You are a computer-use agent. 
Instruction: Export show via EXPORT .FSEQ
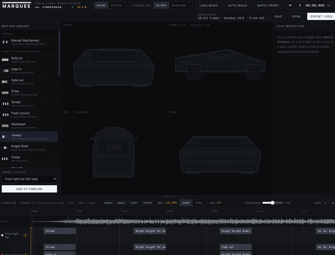(x=321, y=16)
